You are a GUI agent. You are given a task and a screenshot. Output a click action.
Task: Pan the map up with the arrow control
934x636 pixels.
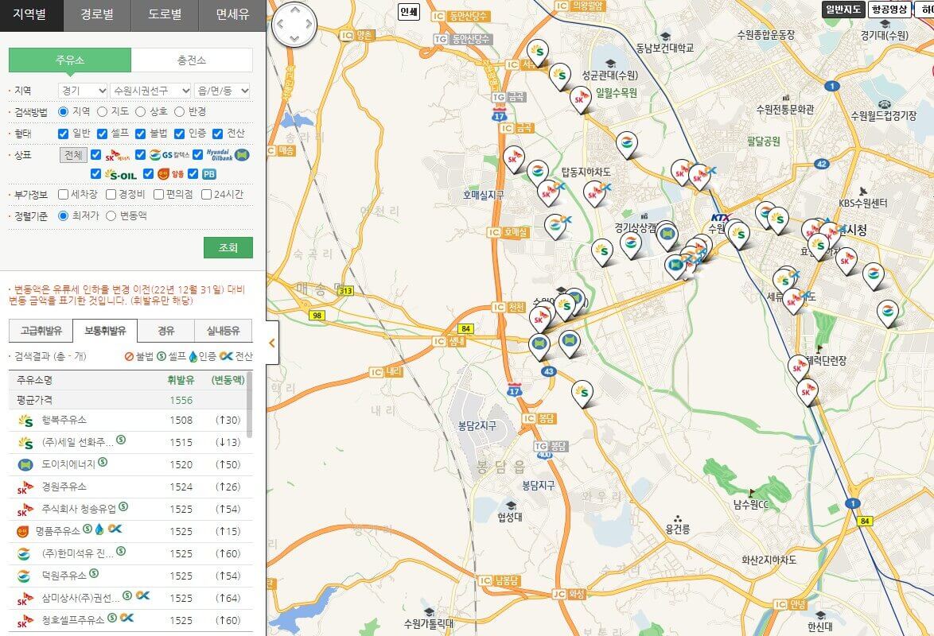294,11
